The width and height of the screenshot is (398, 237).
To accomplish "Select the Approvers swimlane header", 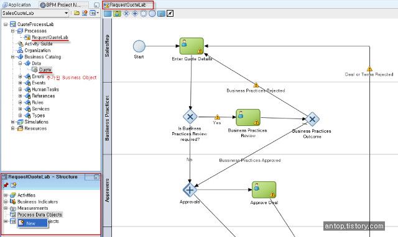I will click(107, 190).
